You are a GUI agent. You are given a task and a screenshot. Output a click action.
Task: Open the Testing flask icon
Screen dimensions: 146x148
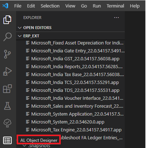(7, 106)
